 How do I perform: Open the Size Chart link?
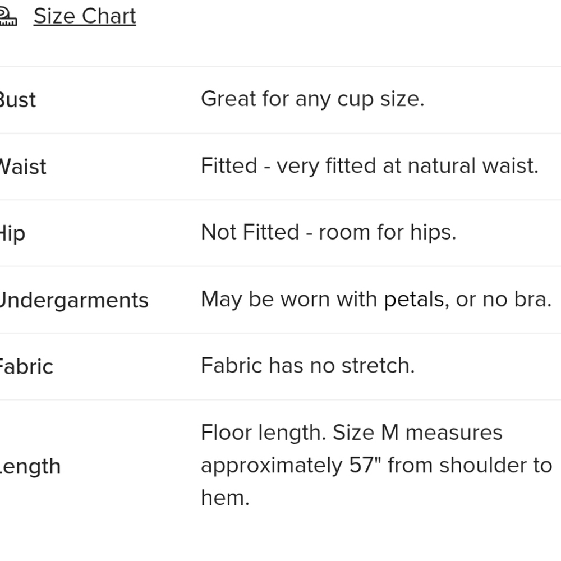[85, 16]
